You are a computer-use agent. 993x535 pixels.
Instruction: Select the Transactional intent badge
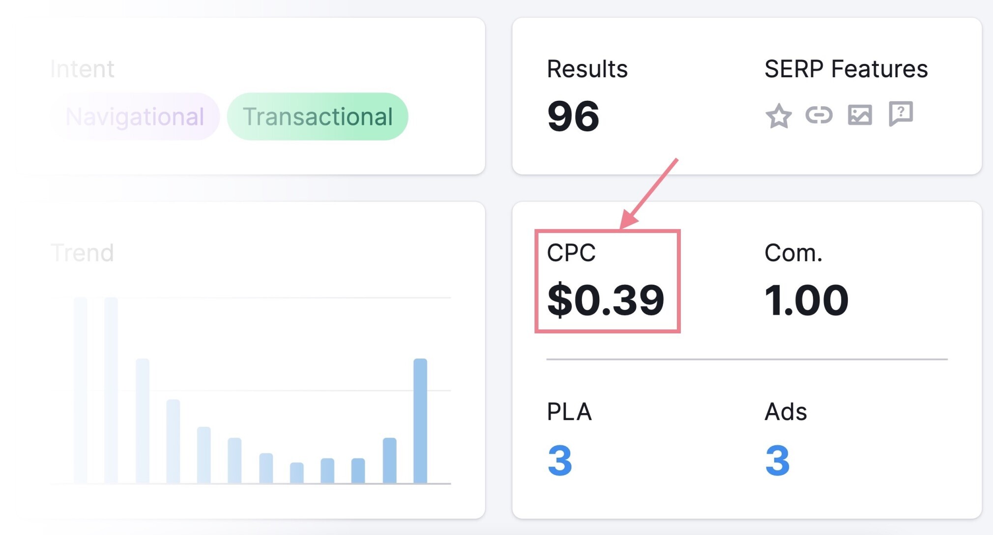[x=318, y=117]
